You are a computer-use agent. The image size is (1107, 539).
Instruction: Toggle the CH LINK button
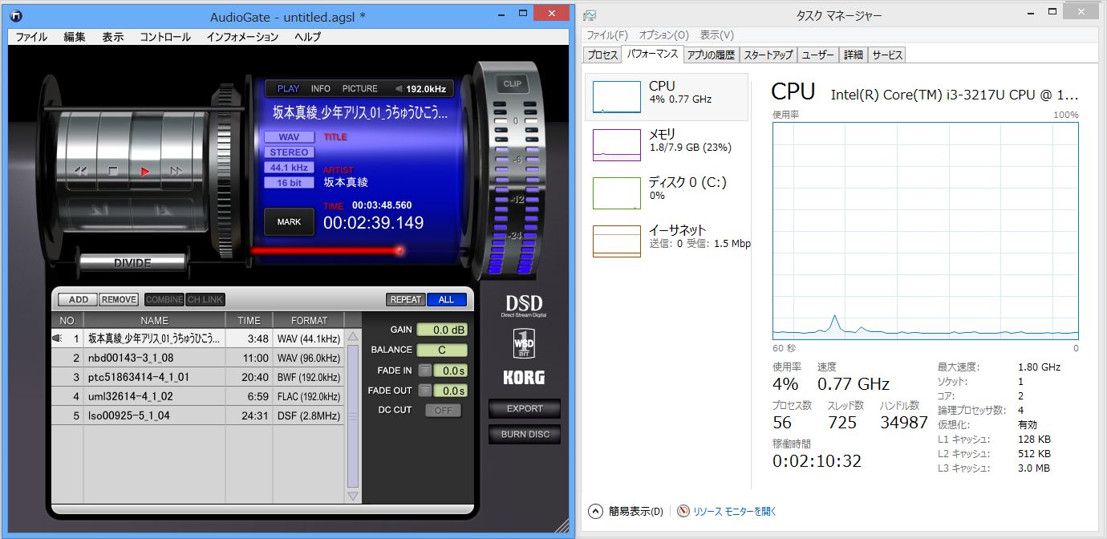point(205,299)
